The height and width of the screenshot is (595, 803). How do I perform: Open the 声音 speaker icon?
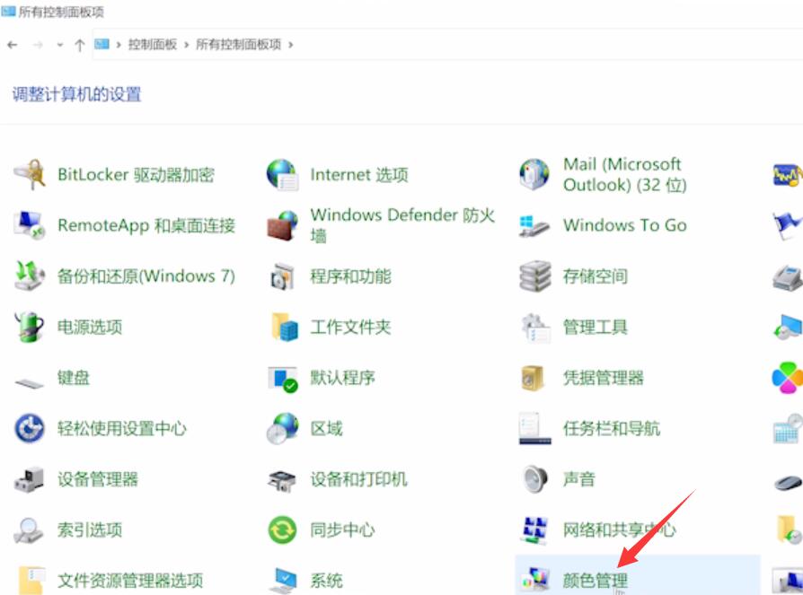click(x=535, y=479)
